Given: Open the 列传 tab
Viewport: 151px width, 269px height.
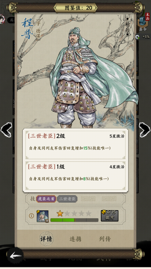Looking at the screenshot, I should [105, 239].
